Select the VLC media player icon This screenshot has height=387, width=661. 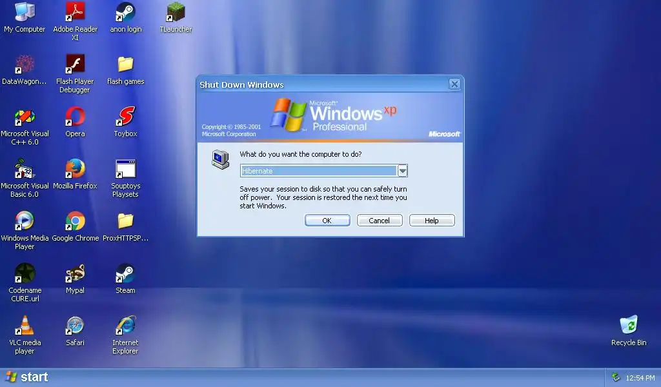(25, 326)
